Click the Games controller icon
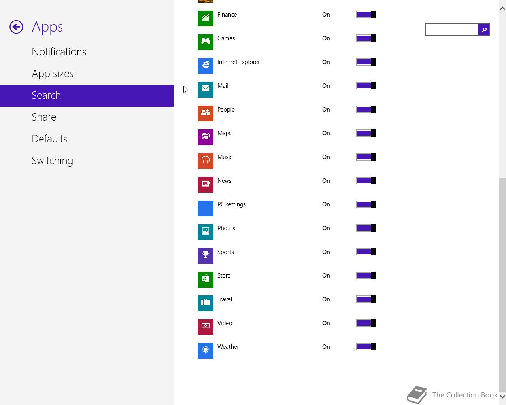 [x=206, y=42]
